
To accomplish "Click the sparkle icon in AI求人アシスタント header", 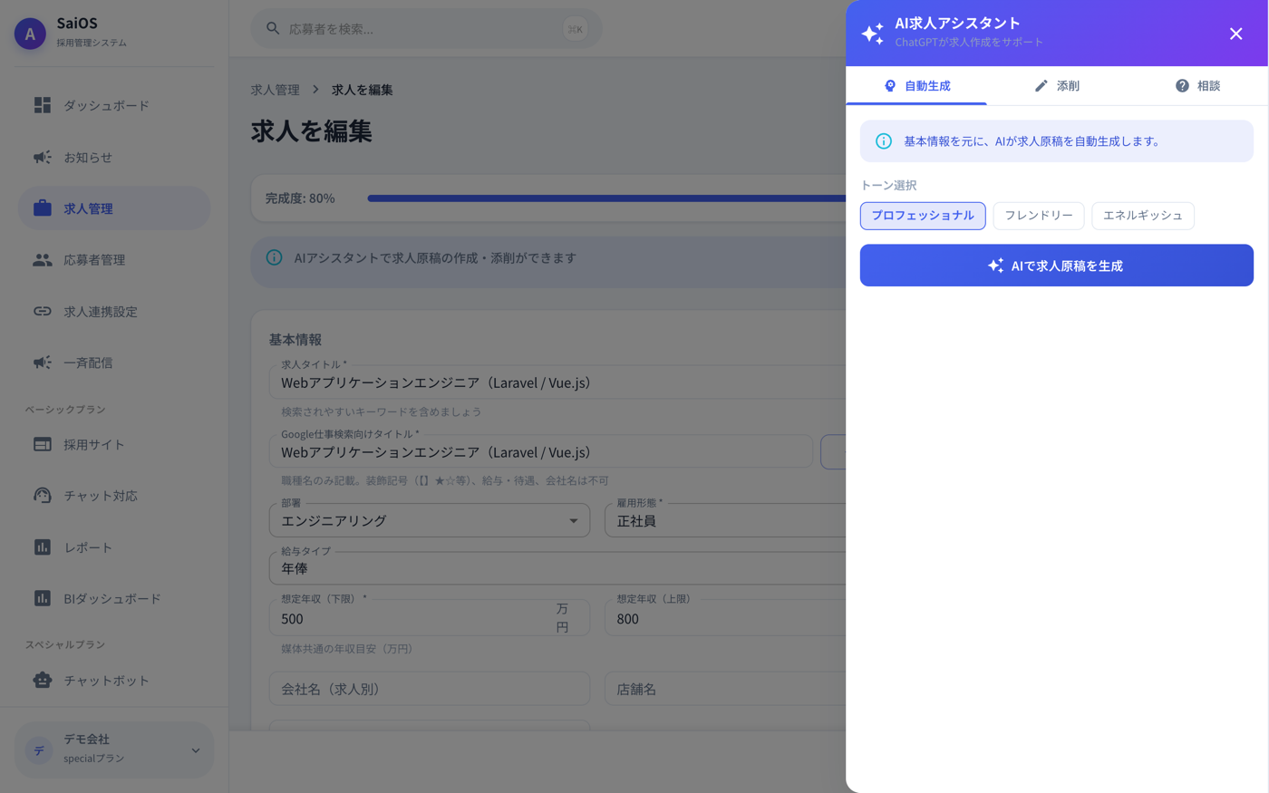I will tap(872, 34).
